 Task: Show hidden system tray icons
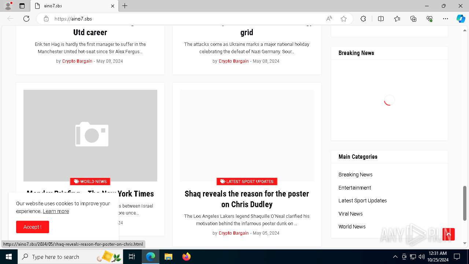[x=395, y=257]
